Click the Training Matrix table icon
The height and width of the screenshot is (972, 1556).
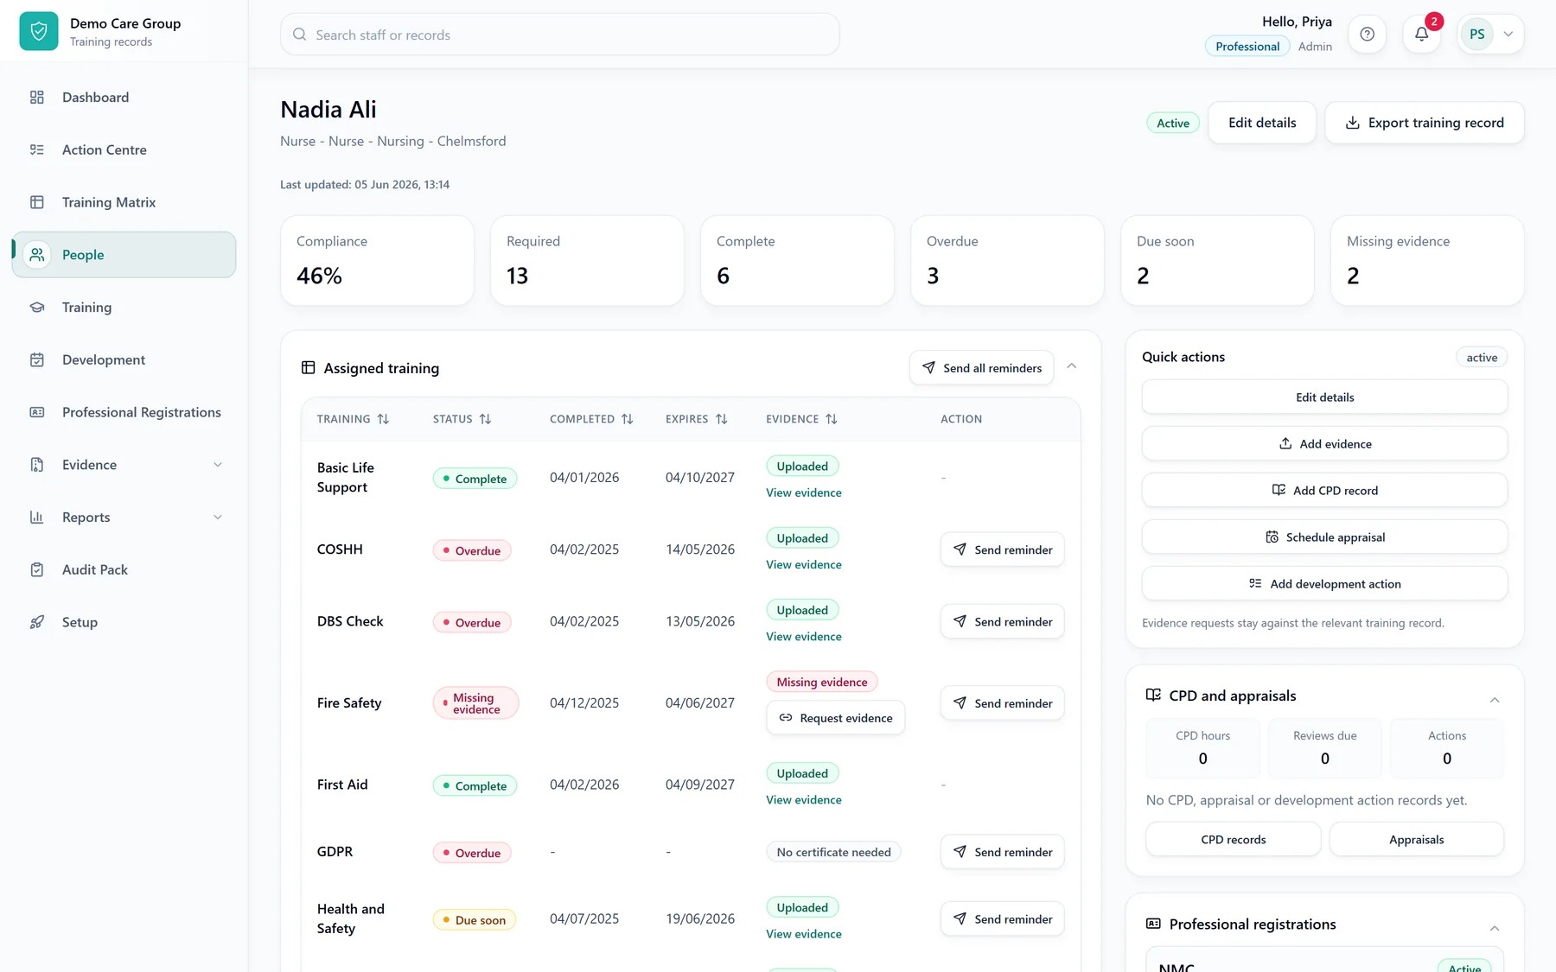(37, 202)
